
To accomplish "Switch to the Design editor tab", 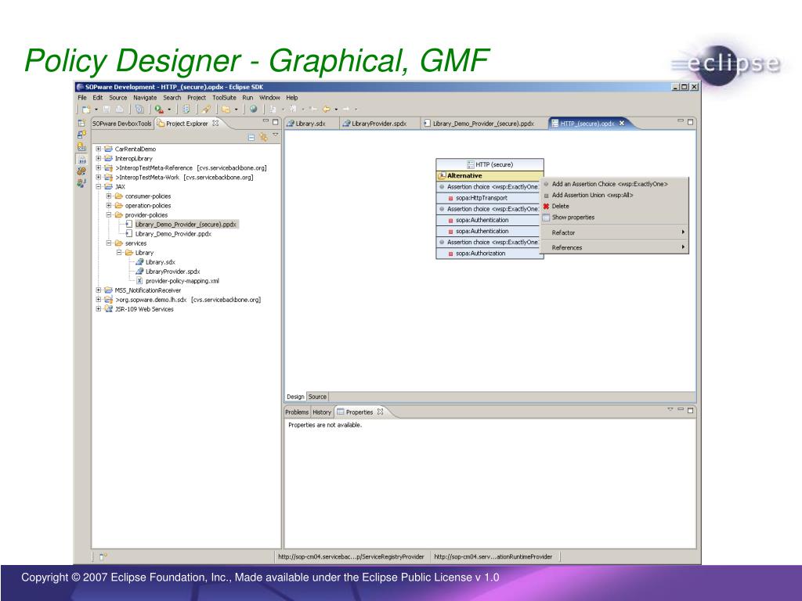I will click(295, 397).
